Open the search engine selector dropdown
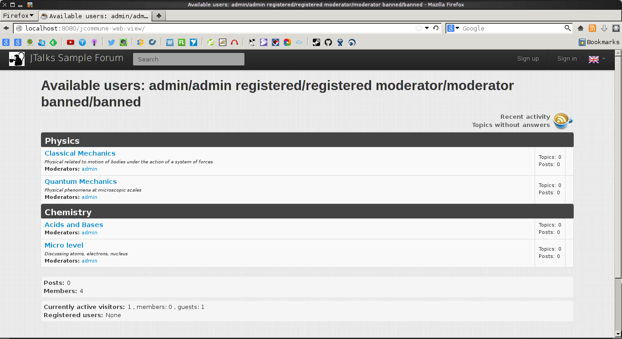This screenshot has width=622, height=339. pyautogui.click(x=454, y=28)
